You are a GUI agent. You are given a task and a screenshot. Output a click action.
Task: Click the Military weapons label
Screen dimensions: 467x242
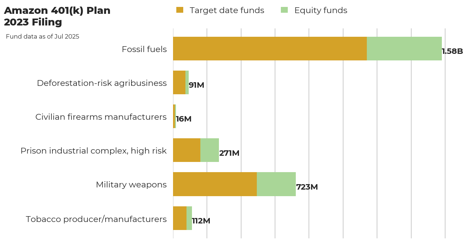click(131, 185)
